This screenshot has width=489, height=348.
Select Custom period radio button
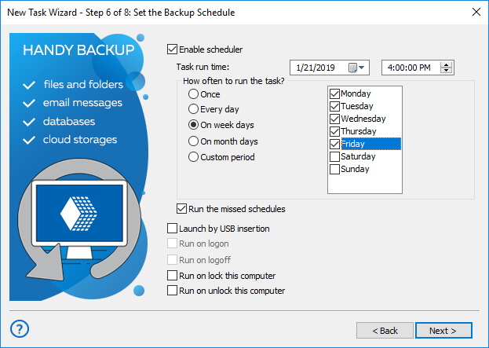[x=193, y=157]
